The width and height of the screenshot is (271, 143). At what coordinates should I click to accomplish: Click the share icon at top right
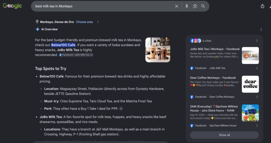tap(262, 6)
